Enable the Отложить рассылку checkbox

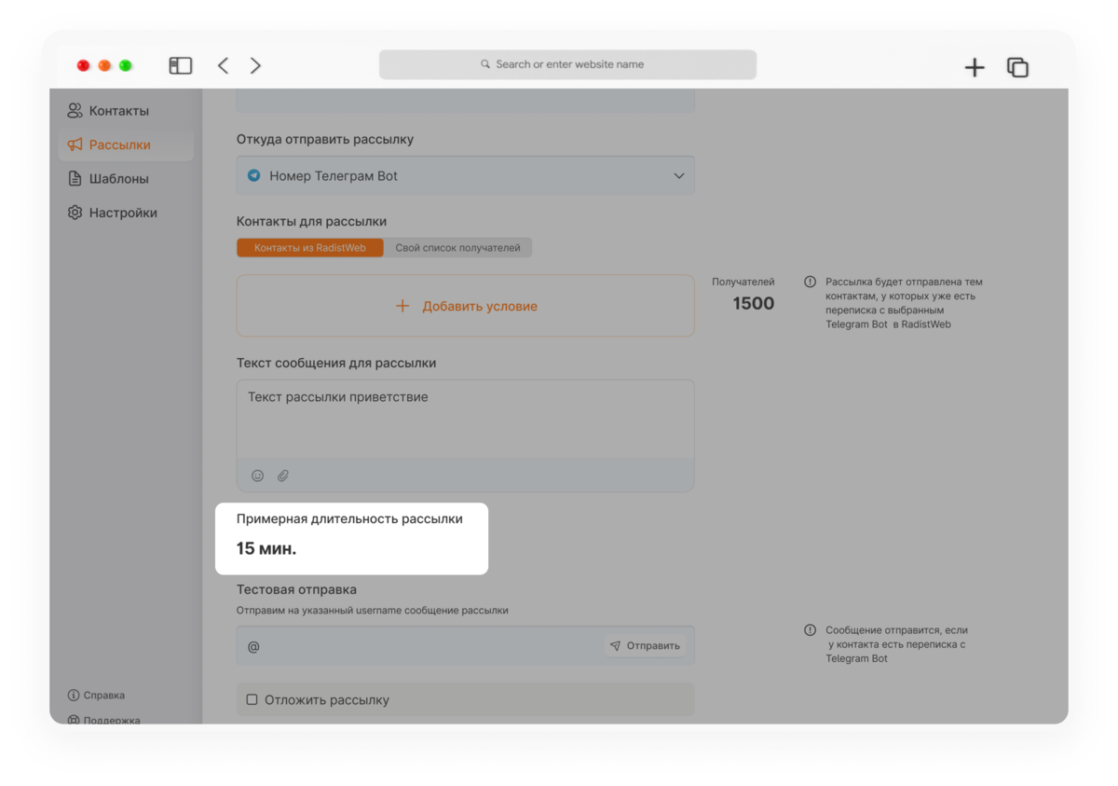click(252, 699)
